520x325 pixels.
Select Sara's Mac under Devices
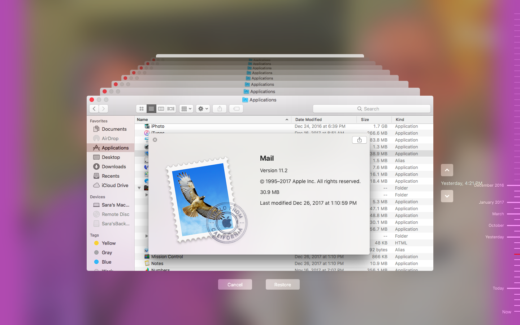110,205
